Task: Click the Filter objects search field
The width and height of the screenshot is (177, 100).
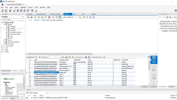Action: point(14,20)
